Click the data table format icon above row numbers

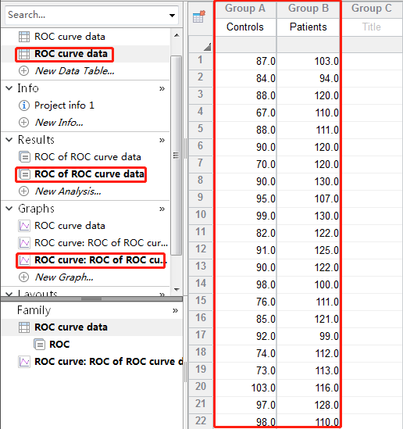[x=199, y=17]
